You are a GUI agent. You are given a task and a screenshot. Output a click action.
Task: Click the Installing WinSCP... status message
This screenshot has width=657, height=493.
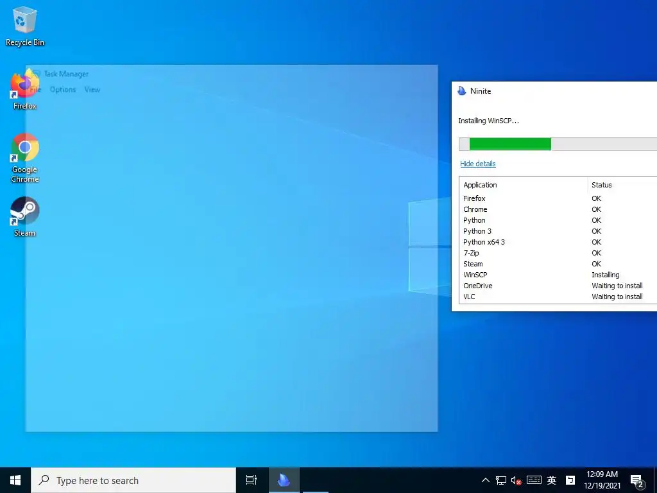pyautogui.click(x=488, y=121)
